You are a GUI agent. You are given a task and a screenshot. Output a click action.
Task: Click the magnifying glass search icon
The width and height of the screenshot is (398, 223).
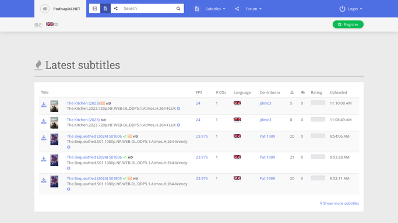point(178,9)
